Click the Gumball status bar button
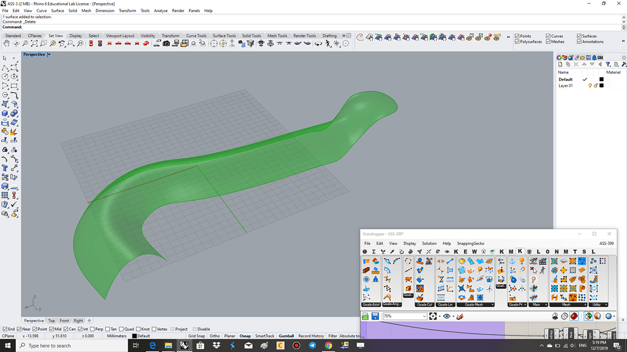This screenshot has width=627, height=352. pos(286,336)
